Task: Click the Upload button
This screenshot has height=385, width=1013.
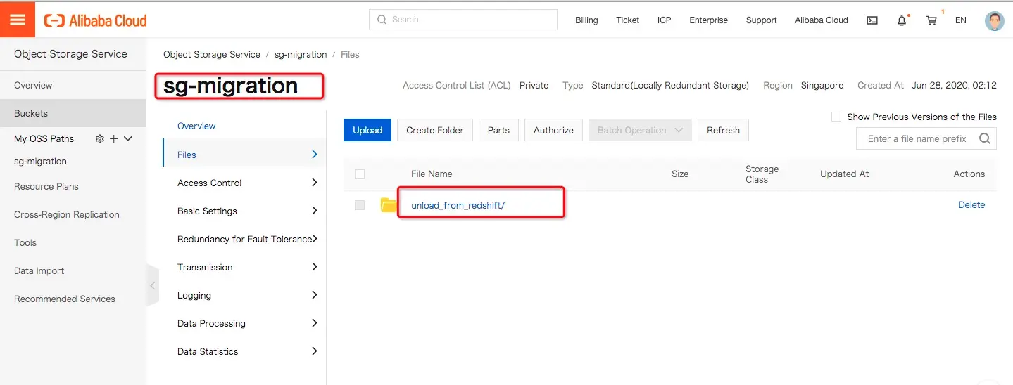Action: click(x=367, y=130)
